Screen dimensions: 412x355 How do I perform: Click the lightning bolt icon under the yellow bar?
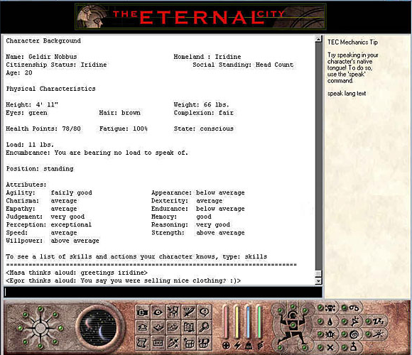click(237, 346)
